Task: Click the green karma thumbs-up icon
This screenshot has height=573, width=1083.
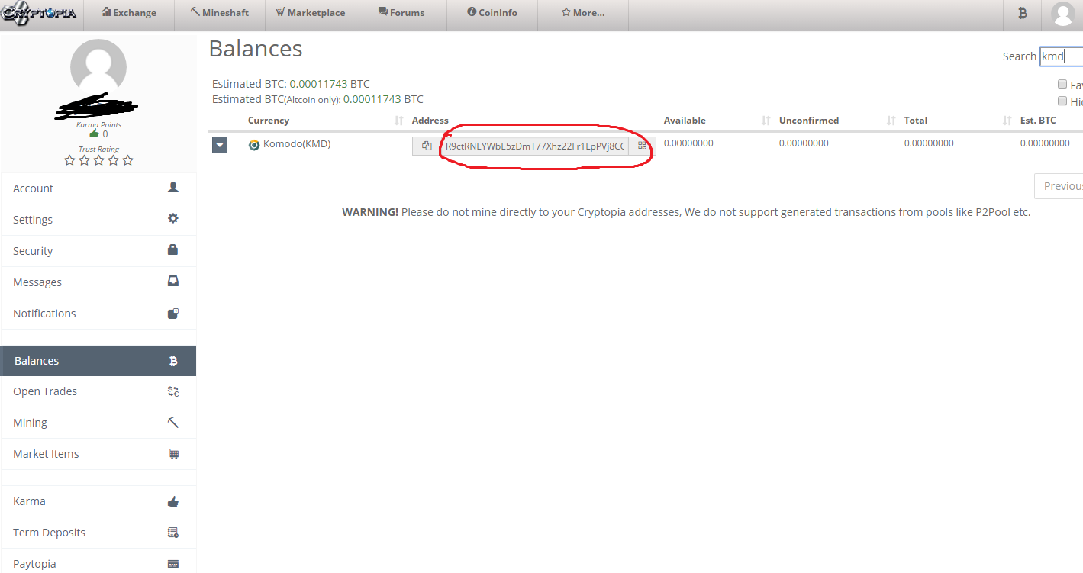Action: pyautogui.click(x=94, y=134)
